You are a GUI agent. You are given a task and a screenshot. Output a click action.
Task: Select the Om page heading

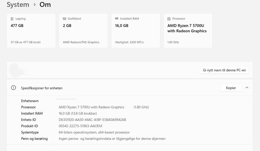[45, 5]
